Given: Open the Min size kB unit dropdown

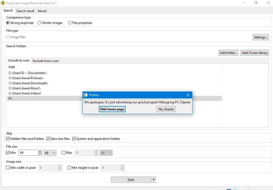Looking at the screenshot, I should tap(50, 153).
